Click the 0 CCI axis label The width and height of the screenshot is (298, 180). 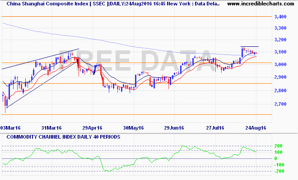276,158
